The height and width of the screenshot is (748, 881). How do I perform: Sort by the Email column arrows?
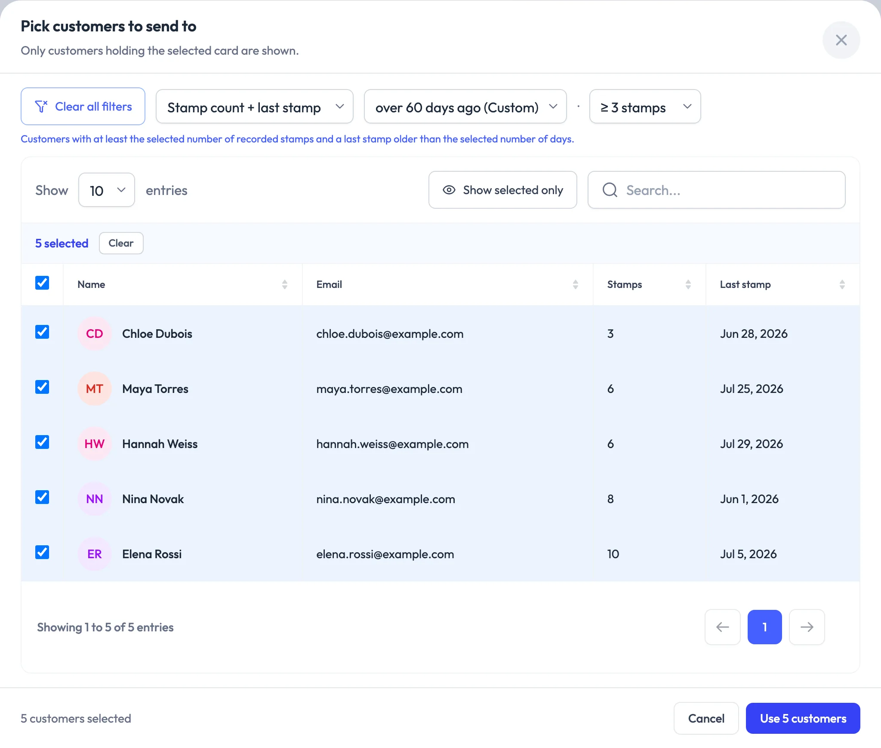(x=575, y=284)
